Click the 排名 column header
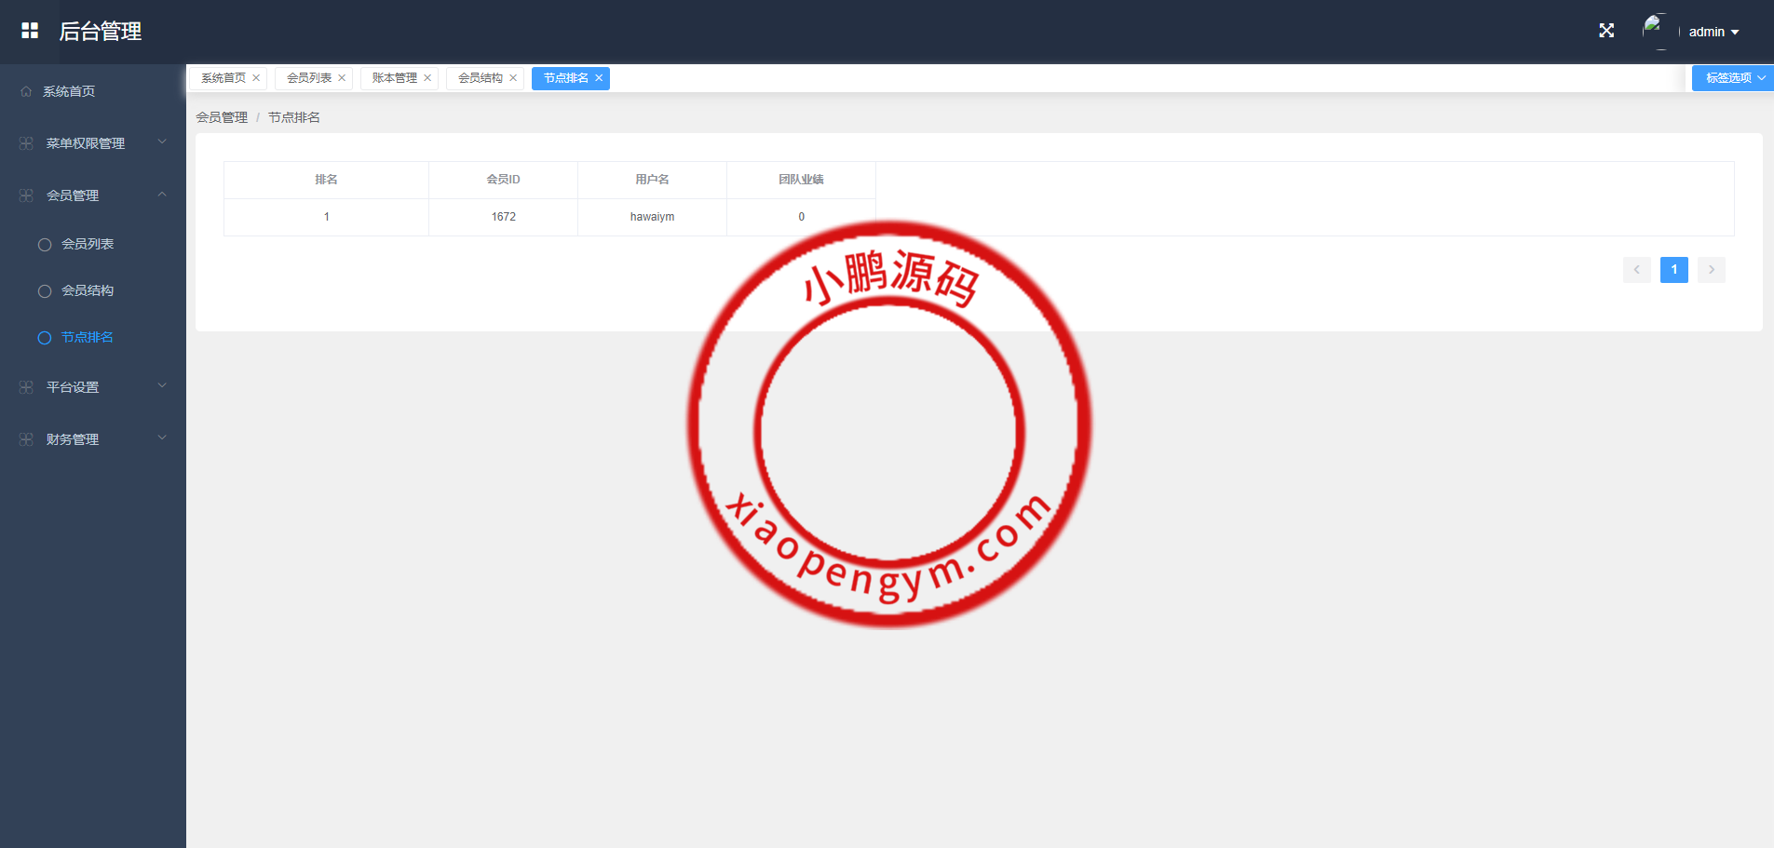The height and width of the screenshot is (848, 1774). click(x=326, y=180)
